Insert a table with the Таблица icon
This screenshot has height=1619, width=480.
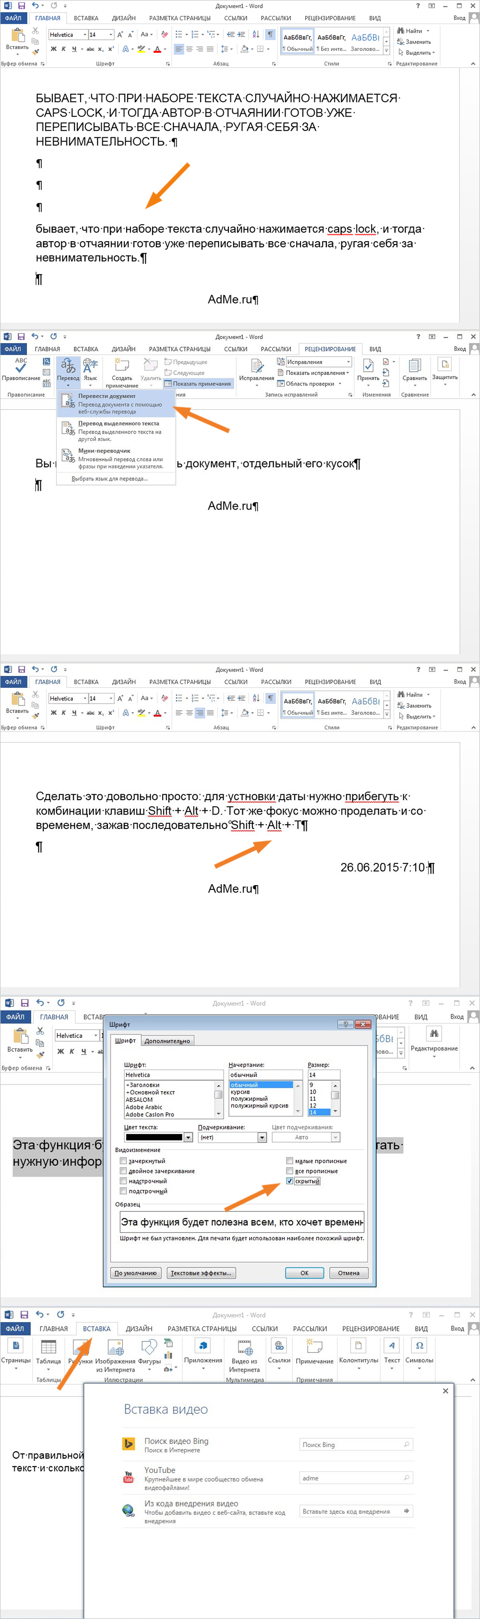coord(48,1351)
